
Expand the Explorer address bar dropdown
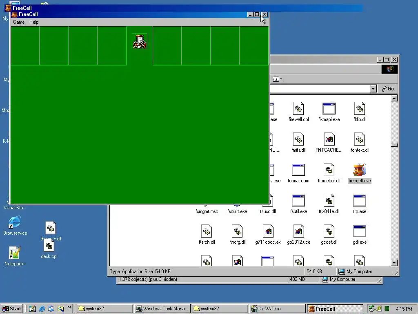(x=373, y=89)
